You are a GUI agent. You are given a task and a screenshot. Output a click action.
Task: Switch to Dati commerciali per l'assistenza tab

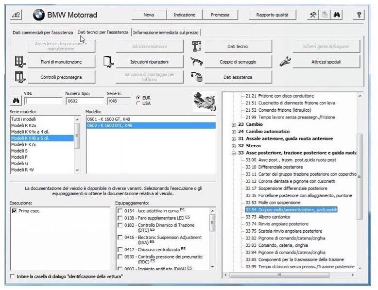[43, 33]
